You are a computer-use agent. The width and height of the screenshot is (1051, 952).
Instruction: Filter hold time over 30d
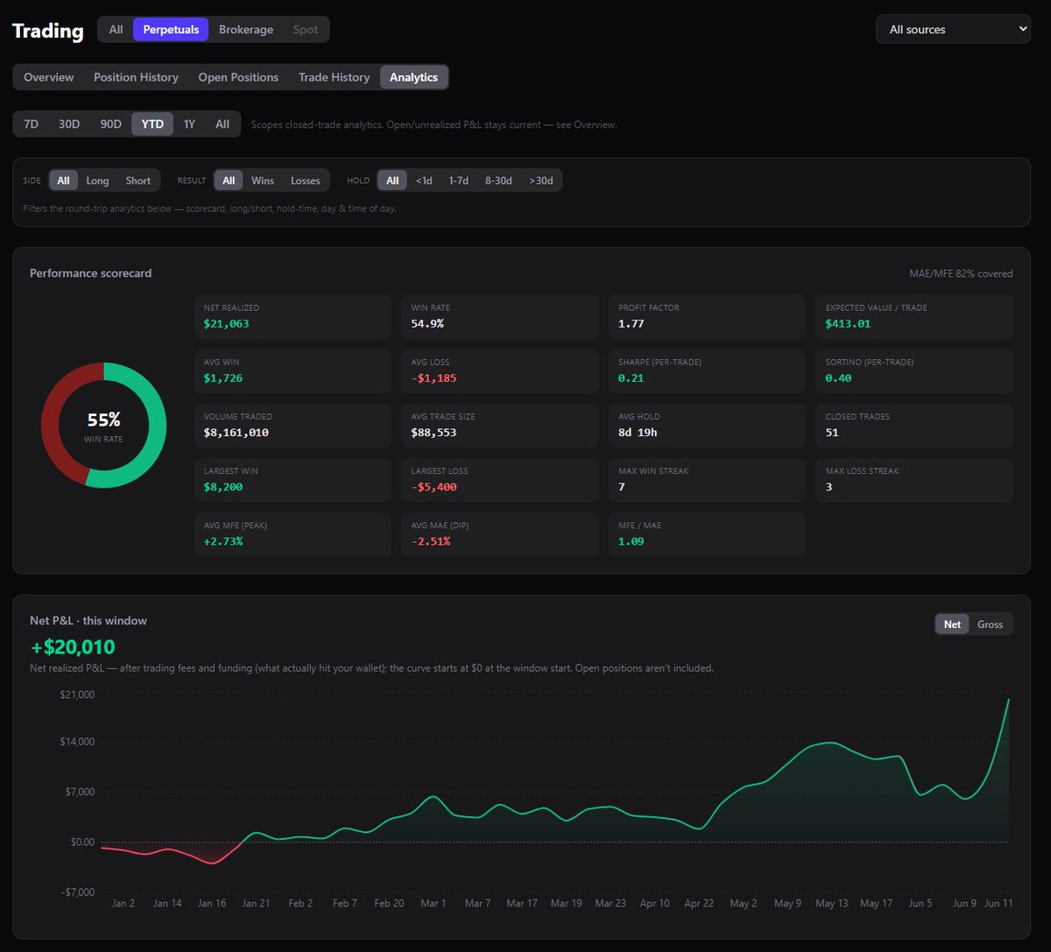click(x=541, y=180)
